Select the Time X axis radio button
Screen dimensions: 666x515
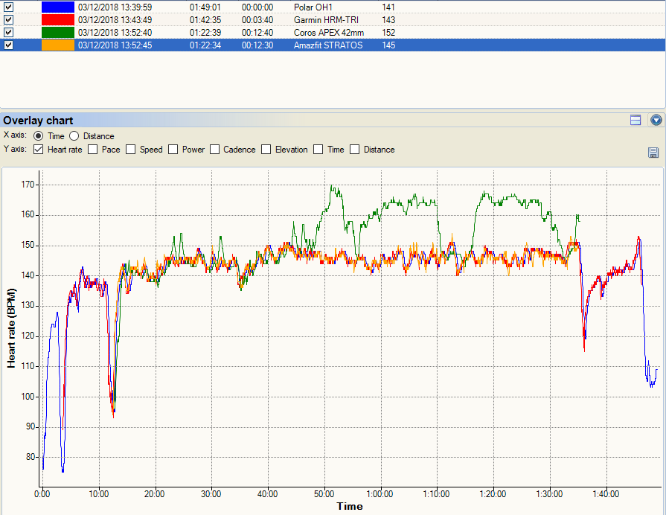click(38, 136)
